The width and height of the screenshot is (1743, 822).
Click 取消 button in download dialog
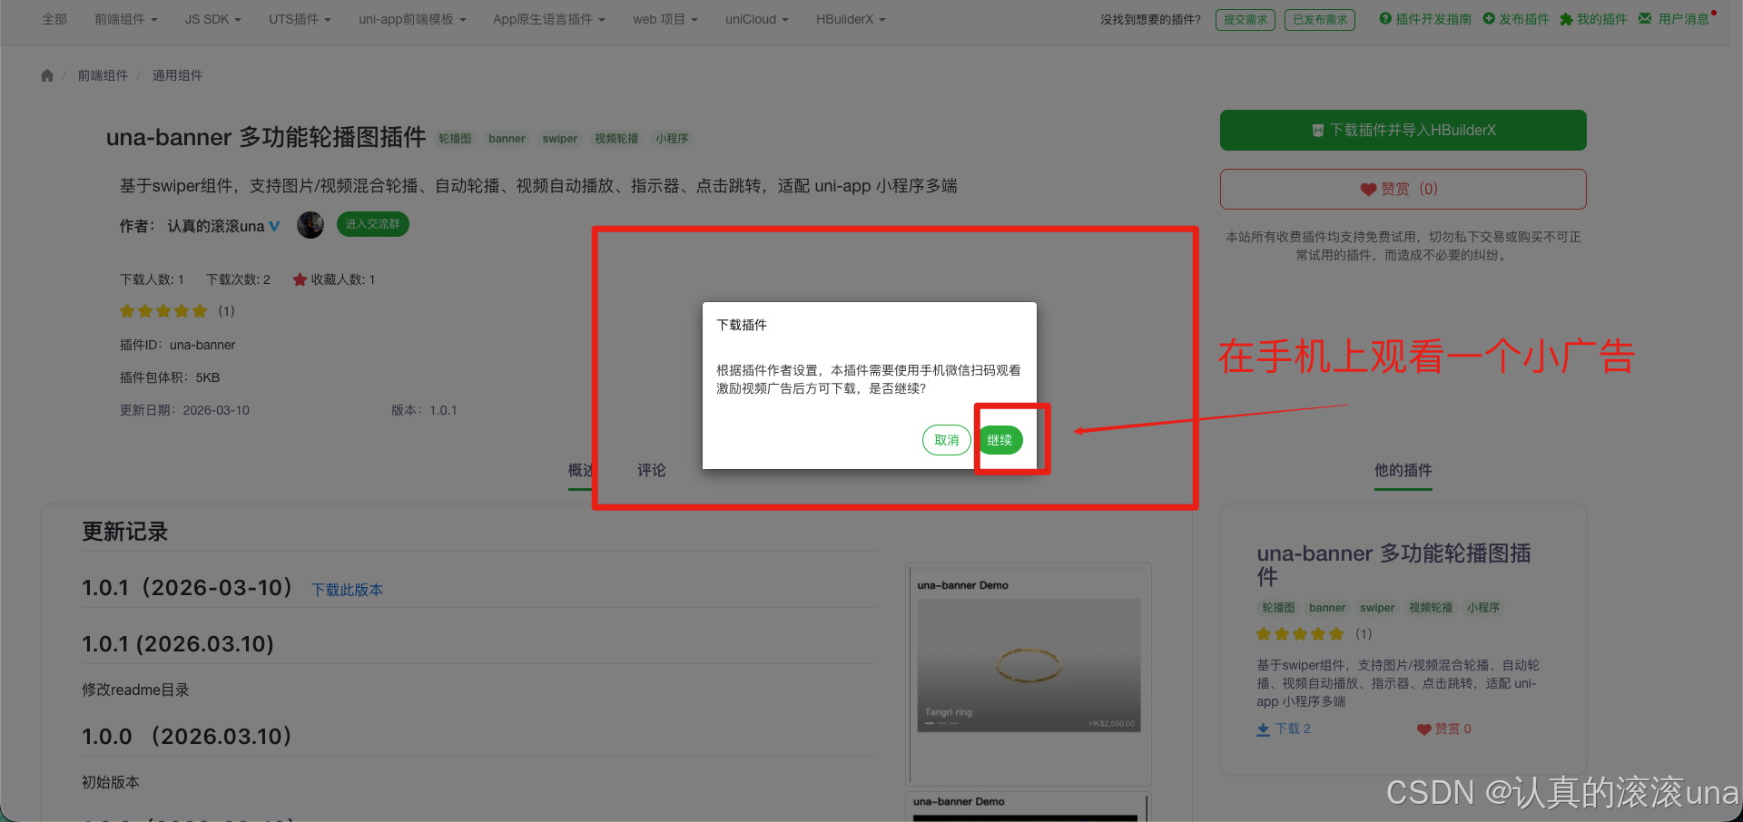click(x=947, y=440)
